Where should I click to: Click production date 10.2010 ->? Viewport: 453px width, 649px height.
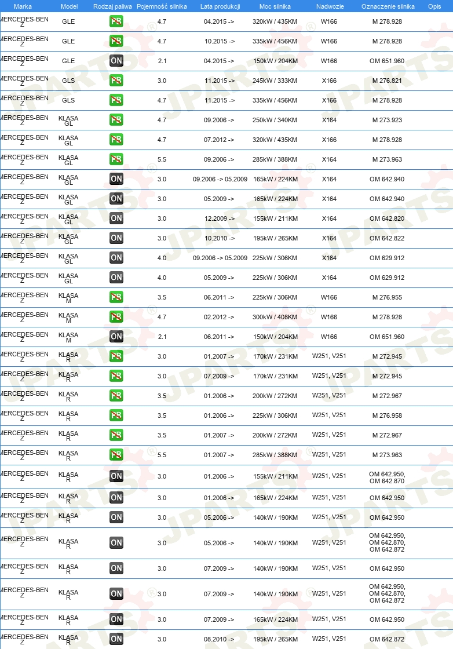pos(220,238)
